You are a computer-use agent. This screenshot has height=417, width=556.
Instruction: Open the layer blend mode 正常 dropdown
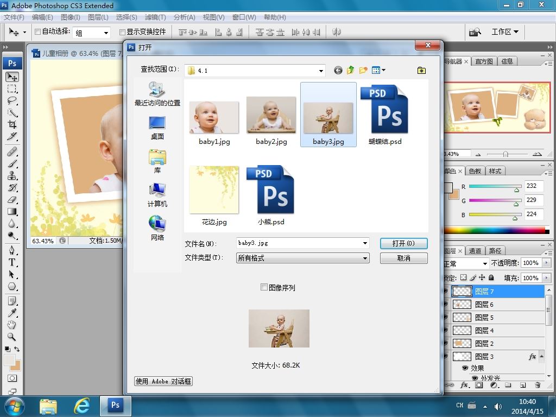485,263
